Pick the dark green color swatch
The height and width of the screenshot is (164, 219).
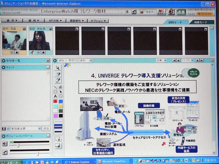(60, 111)
